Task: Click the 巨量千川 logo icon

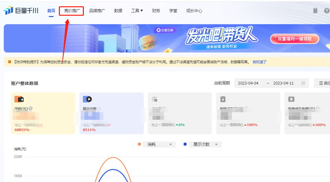Action: click(x=8, y=10)
